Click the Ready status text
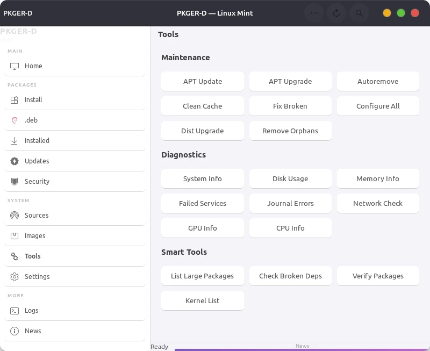 (159, 347)
